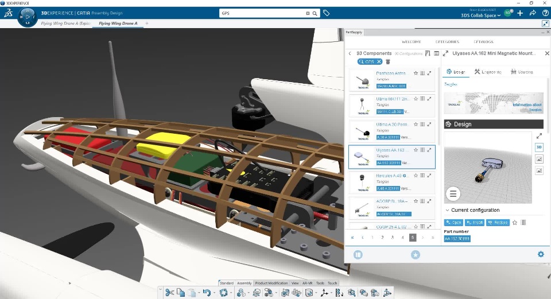The width and height of the screenshot is (551, 299).
Task: Star the Ulysses AA.162 result as favorite
Action: [416, 150]
